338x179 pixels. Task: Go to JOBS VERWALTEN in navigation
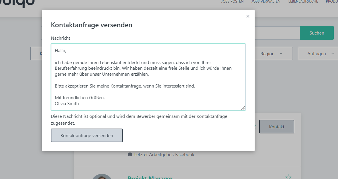pyautogui.click(x=266, y=2)
